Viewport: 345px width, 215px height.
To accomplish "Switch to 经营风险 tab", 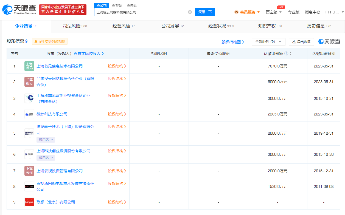I will 124,26.
